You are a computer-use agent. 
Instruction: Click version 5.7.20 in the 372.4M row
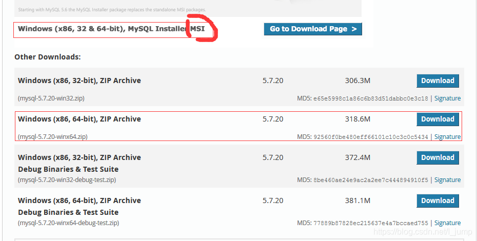click(x=273, y=157)
